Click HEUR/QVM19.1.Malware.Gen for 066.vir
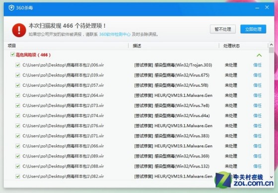278x193 pixels. pos(184,146)
